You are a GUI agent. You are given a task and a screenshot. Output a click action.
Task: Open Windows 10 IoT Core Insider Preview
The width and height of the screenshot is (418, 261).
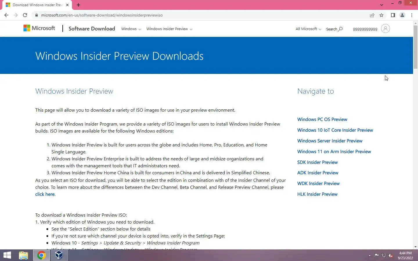(x=335, y=130)
